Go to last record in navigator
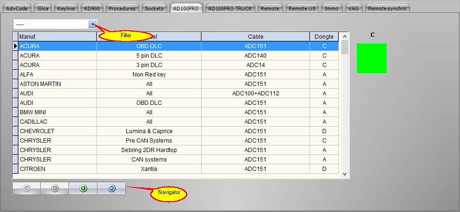This screenshot has height=212, width=460. 112,188
